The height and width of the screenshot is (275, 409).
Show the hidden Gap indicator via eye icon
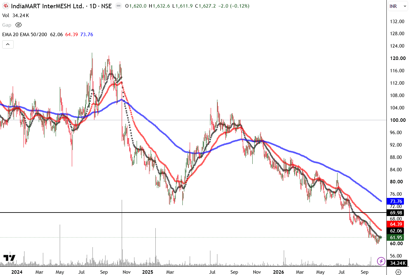coord(18,25)
